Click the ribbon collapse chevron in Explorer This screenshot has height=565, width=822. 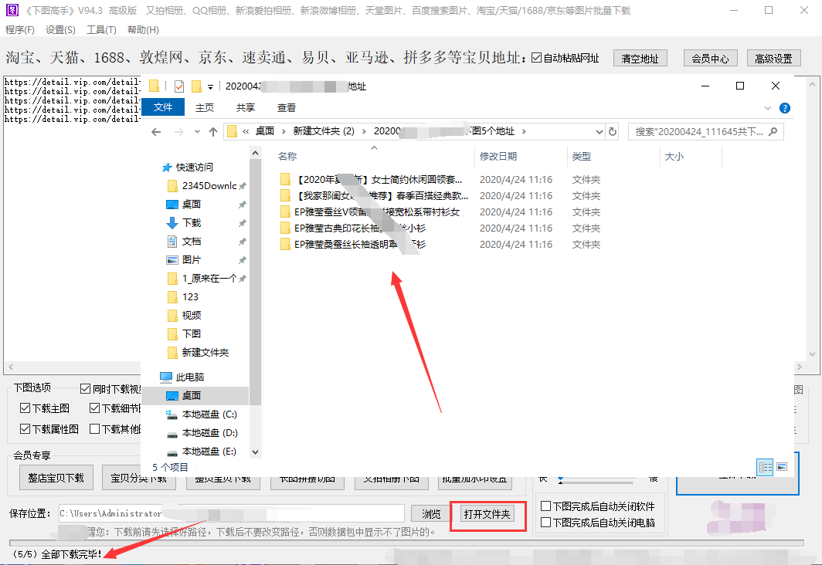pyautogui.click(x=769, y=107)
